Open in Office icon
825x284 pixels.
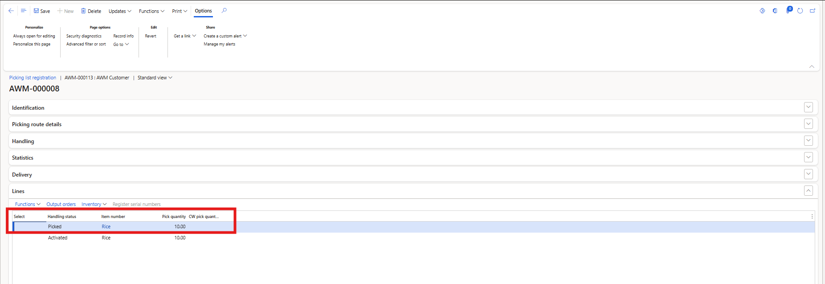[775, 11]
